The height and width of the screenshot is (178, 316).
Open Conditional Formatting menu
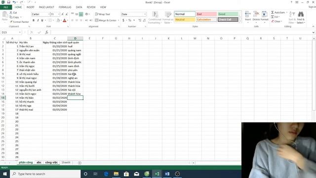point(155,18)
